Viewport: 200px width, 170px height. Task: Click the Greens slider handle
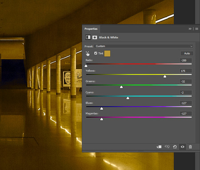click(121, 87)
